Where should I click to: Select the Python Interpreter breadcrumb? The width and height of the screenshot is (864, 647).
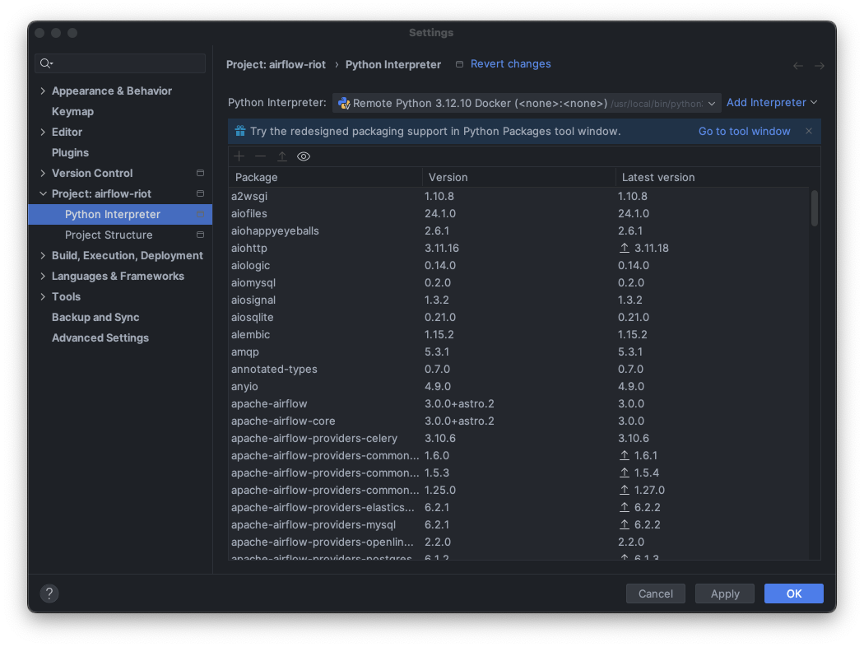pos(393,63)
